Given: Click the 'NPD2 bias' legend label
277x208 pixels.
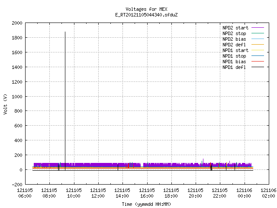Looking at the screenshot, I should (x=234, y=39).
